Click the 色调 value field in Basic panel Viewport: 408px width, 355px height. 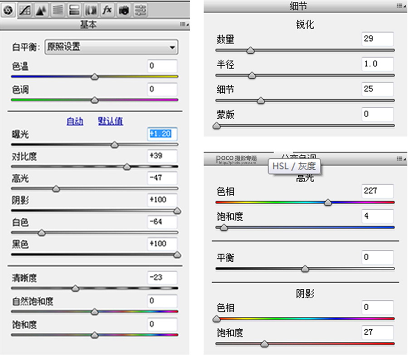point(162,89)
